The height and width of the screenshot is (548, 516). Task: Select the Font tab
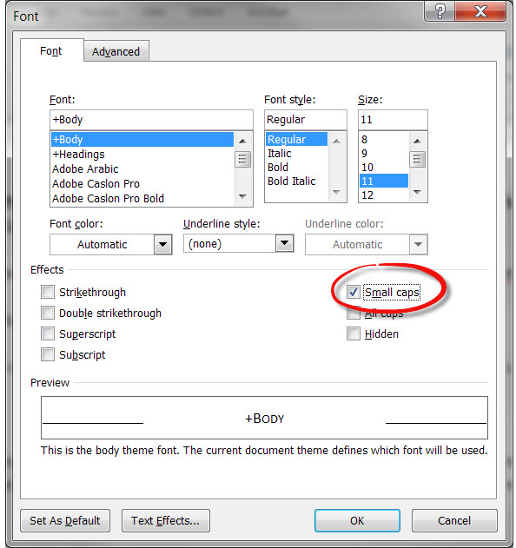pos(51,51)
